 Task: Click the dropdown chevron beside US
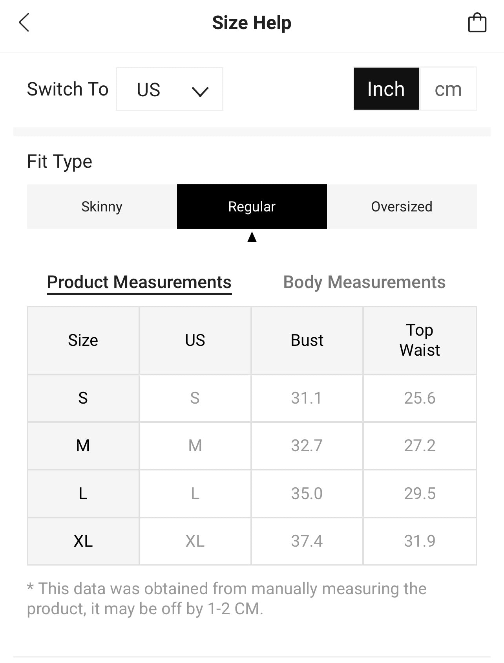[x=200, y=92]
